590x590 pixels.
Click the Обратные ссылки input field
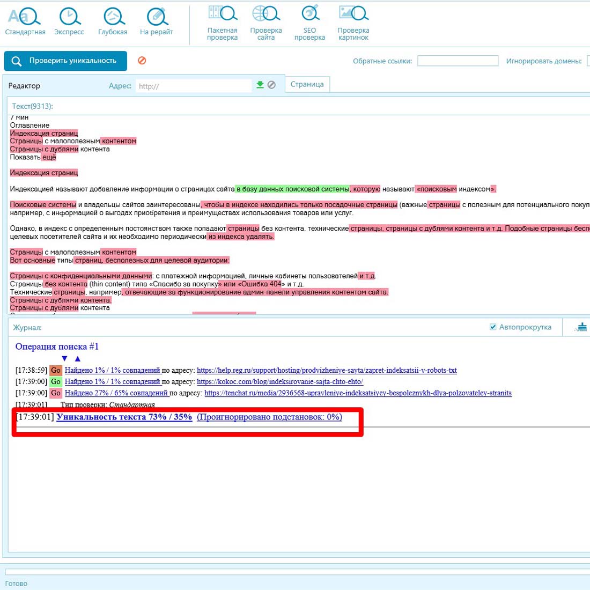pos(458,61)
